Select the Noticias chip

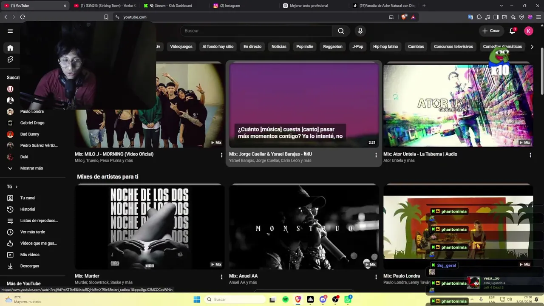coord(279,47)
